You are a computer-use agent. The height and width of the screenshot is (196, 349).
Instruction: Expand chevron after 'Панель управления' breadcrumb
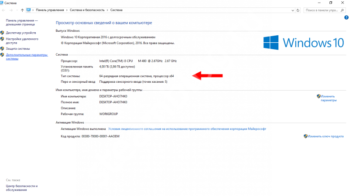click(x=67, y=10)
